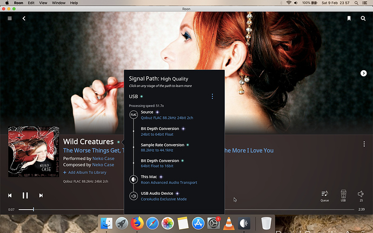Launch Safari from the Dock
Screen dimensions: 373x233
coord(152,223)
